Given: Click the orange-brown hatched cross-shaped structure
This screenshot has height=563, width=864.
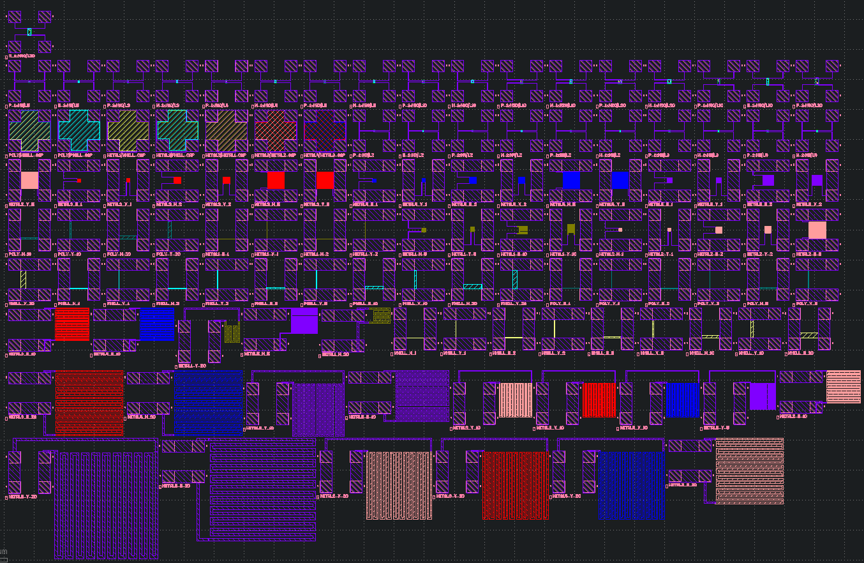Looking at the screenshot, I should (227, 130).
